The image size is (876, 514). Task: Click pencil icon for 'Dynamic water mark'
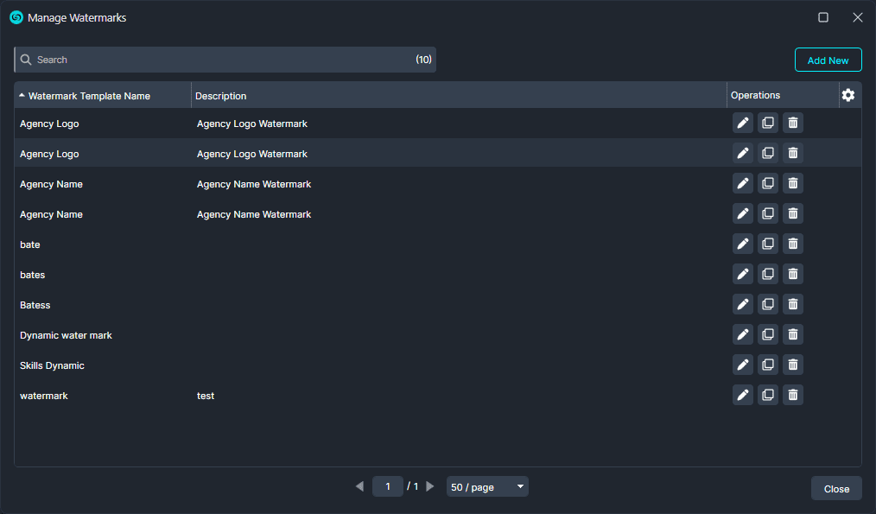[742, 334]
